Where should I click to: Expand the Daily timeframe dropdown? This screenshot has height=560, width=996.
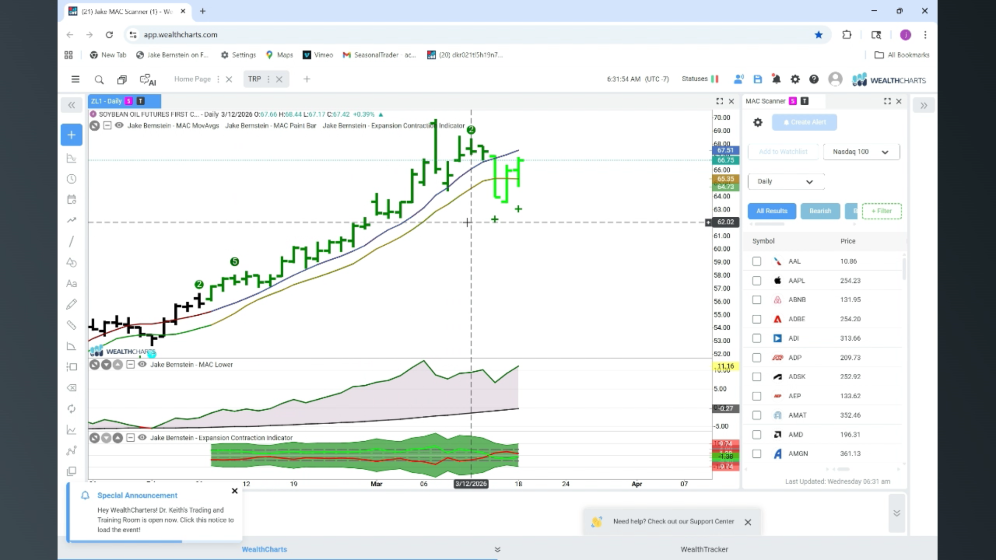(786, 181)
